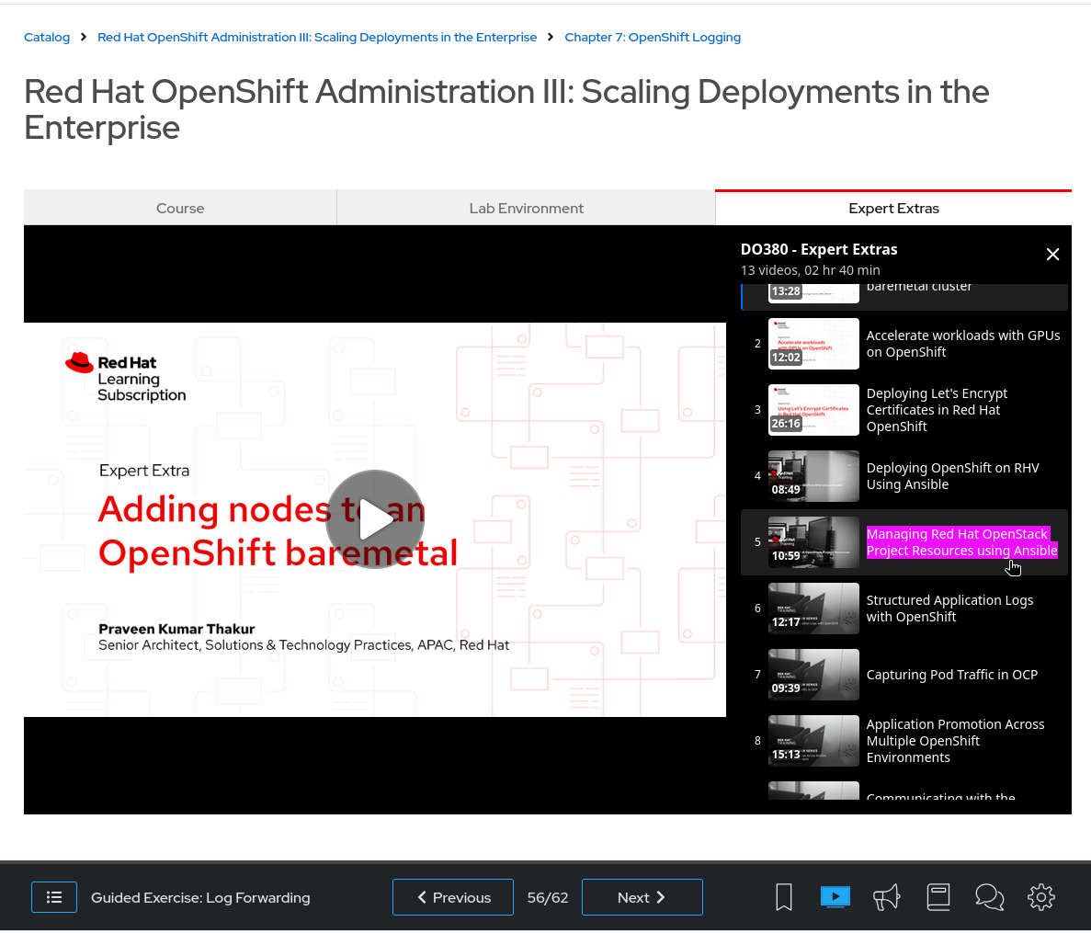Screen dimensions: 1091x933
Task: Open the settings gear icon
Action: tap(1040, 897)
